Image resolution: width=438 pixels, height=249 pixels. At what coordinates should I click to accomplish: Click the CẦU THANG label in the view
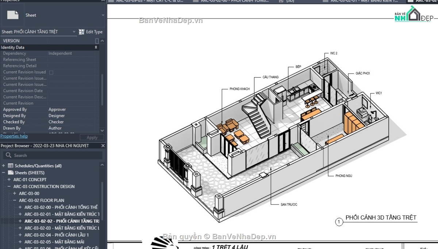tap(270, 77)
